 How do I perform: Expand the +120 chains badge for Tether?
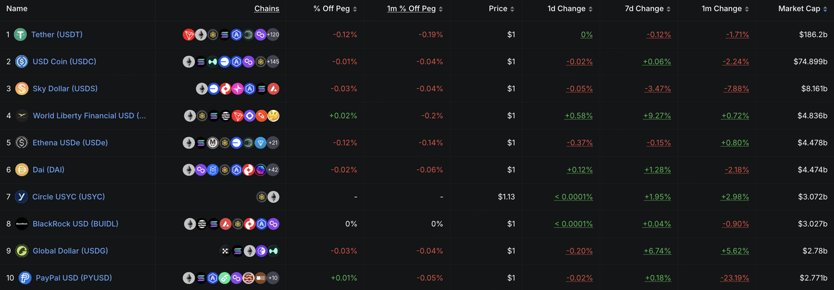273,34
